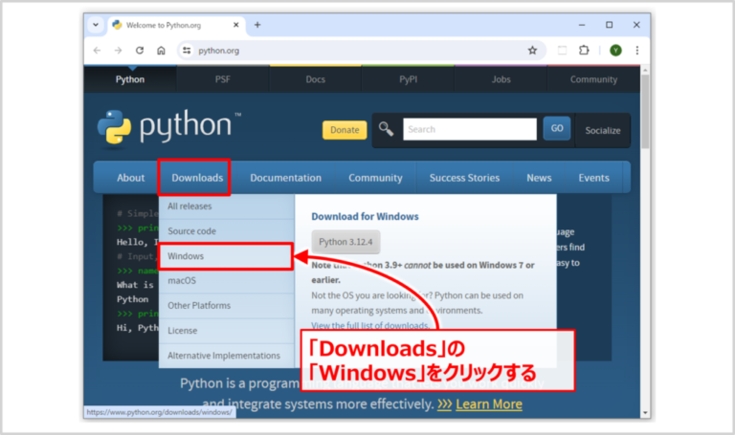Click inside the site Search field

click(x=469, y=130)
